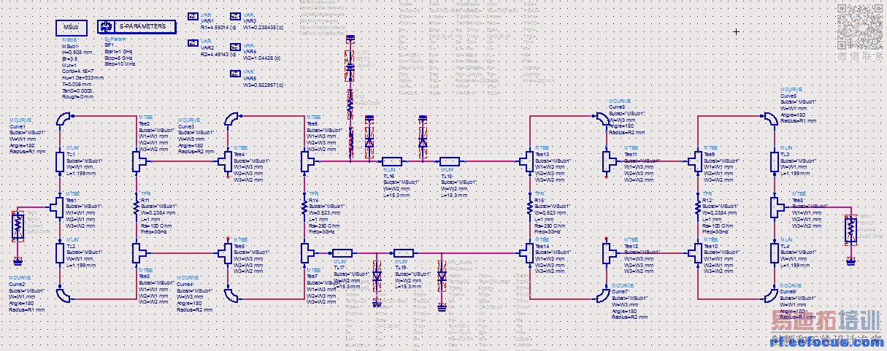This screenshot has width=887, height=351.
Task: Click the ground symbol below Term2
Action: pos(850,261)
